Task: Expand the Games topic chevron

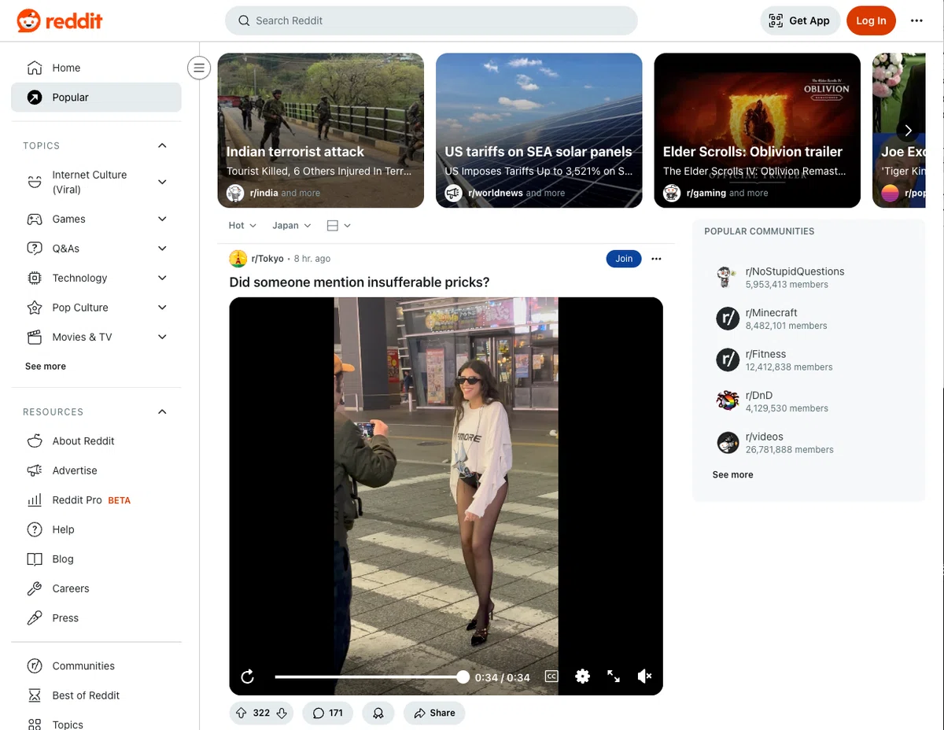Action: pos(162,219)
